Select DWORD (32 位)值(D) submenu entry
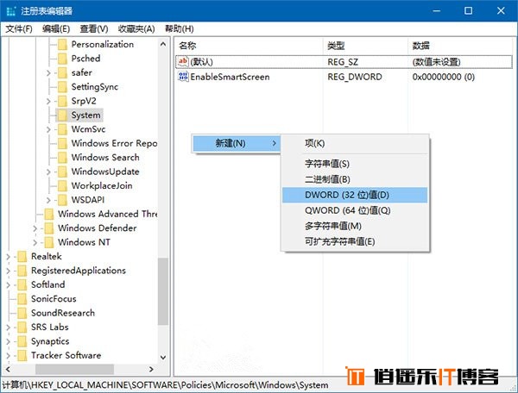518x393 pixels. pyautogui.click(x=355, y=195)
